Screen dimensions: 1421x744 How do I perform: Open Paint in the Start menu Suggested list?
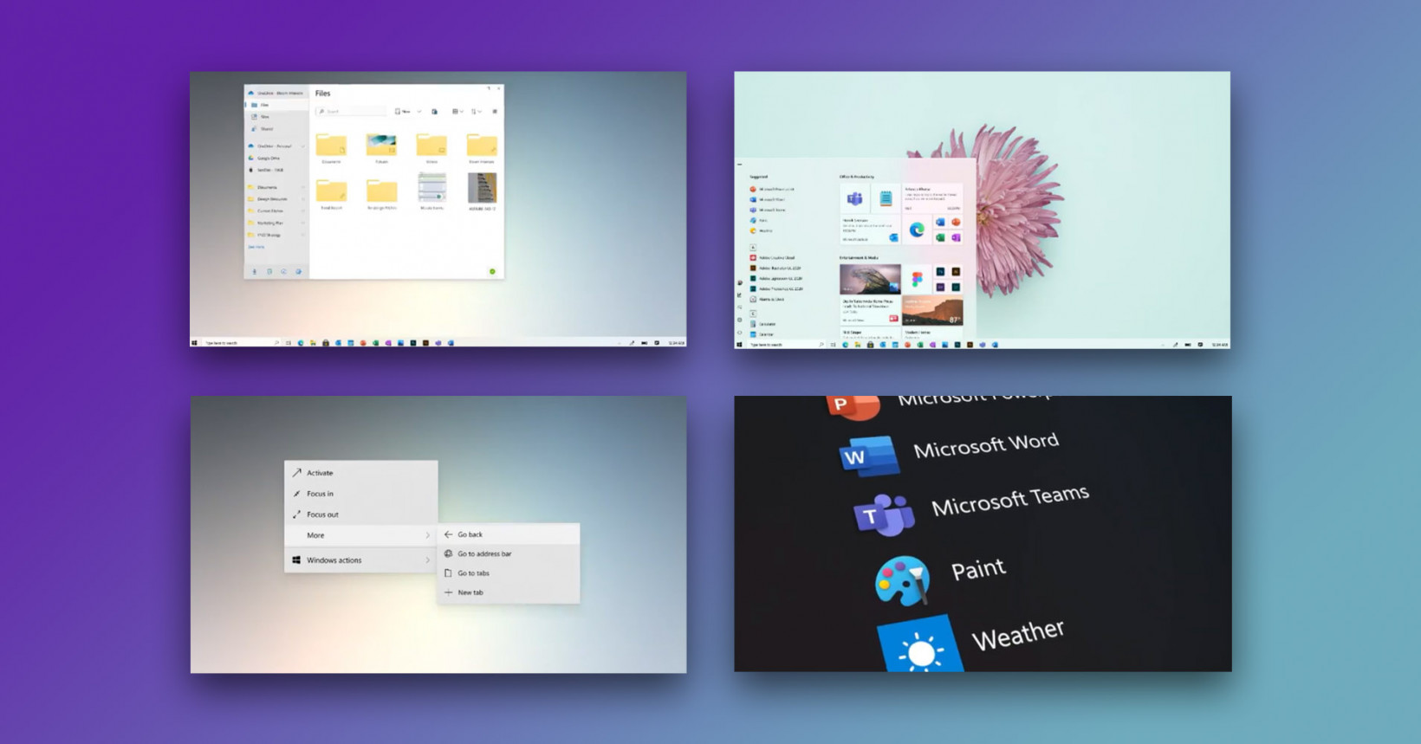[x=759, y=220]
